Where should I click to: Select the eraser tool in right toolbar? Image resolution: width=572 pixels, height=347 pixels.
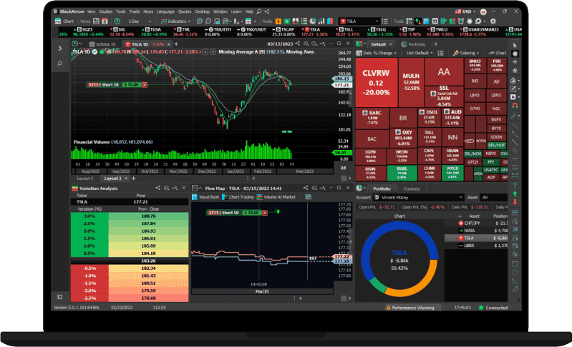[515, 71]
